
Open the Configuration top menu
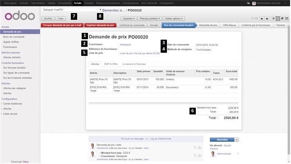coord(166,3)
